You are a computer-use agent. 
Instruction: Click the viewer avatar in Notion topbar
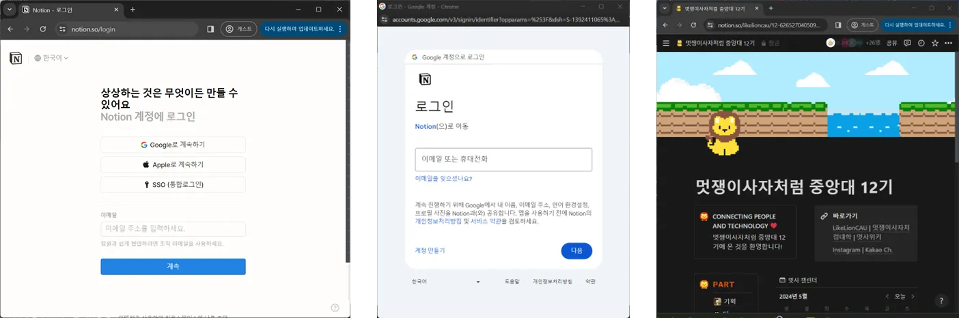tap(831, 43)
